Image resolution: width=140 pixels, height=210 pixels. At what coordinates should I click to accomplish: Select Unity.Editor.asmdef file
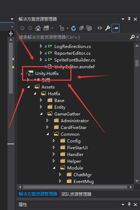coord(74,66)
